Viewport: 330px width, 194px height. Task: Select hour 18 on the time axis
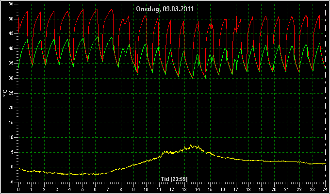coord(248,189)
